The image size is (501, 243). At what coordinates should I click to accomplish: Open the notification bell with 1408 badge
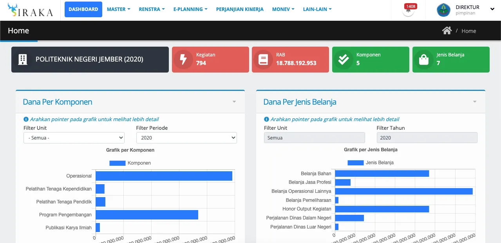coord(408,10)
